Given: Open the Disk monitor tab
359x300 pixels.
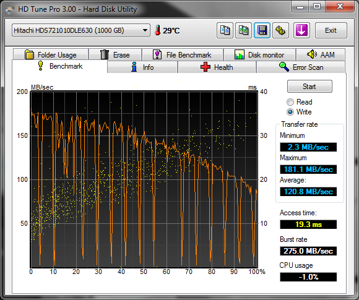Looking at the screenshot, I should point(259,54).
